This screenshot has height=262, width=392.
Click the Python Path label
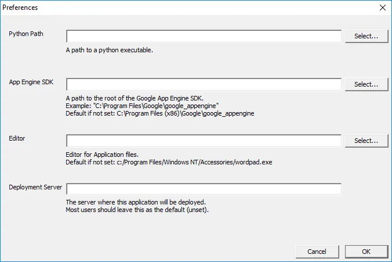coord(26,34)
